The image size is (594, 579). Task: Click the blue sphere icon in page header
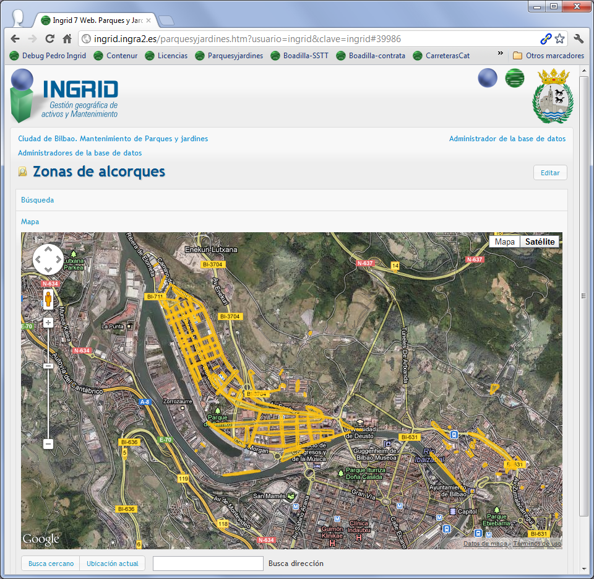coord(488,78)
